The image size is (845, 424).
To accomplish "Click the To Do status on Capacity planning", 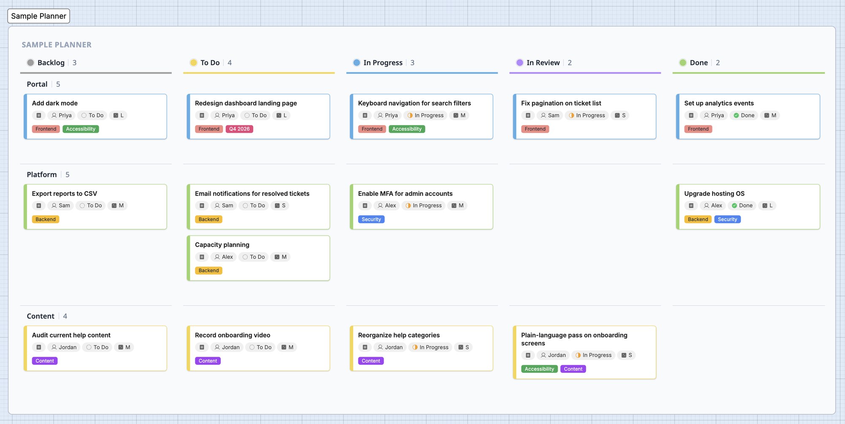I will pos(253,257).
